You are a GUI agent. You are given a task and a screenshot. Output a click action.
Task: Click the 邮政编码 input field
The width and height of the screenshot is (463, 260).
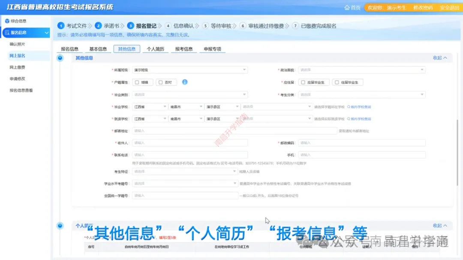coord(362,143)
